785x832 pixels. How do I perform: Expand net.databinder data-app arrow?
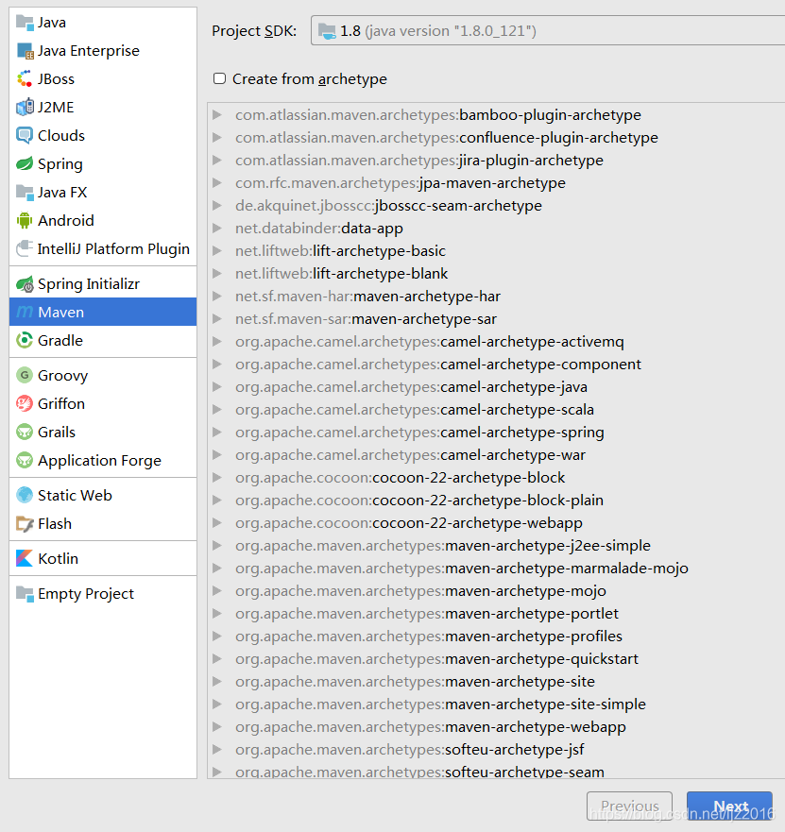click(x=217, y=229)
